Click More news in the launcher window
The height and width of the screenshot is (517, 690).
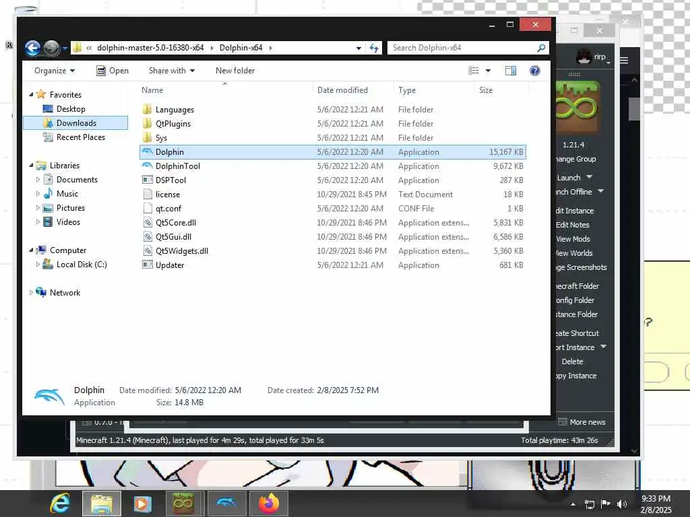click(x=582, y=422)
